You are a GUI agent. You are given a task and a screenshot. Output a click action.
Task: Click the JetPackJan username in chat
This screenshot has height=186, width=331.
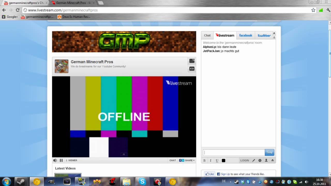click(x=212, y=51)
